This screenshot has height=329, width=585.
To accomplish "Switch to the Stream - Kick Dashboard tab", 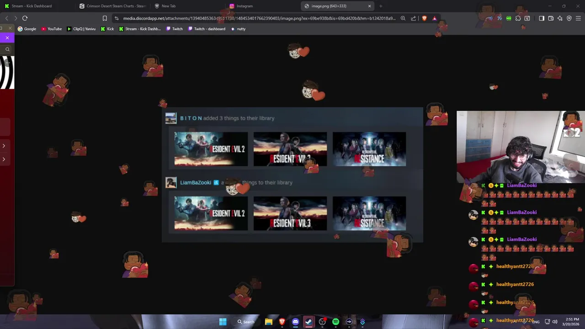I will [37, 6].
